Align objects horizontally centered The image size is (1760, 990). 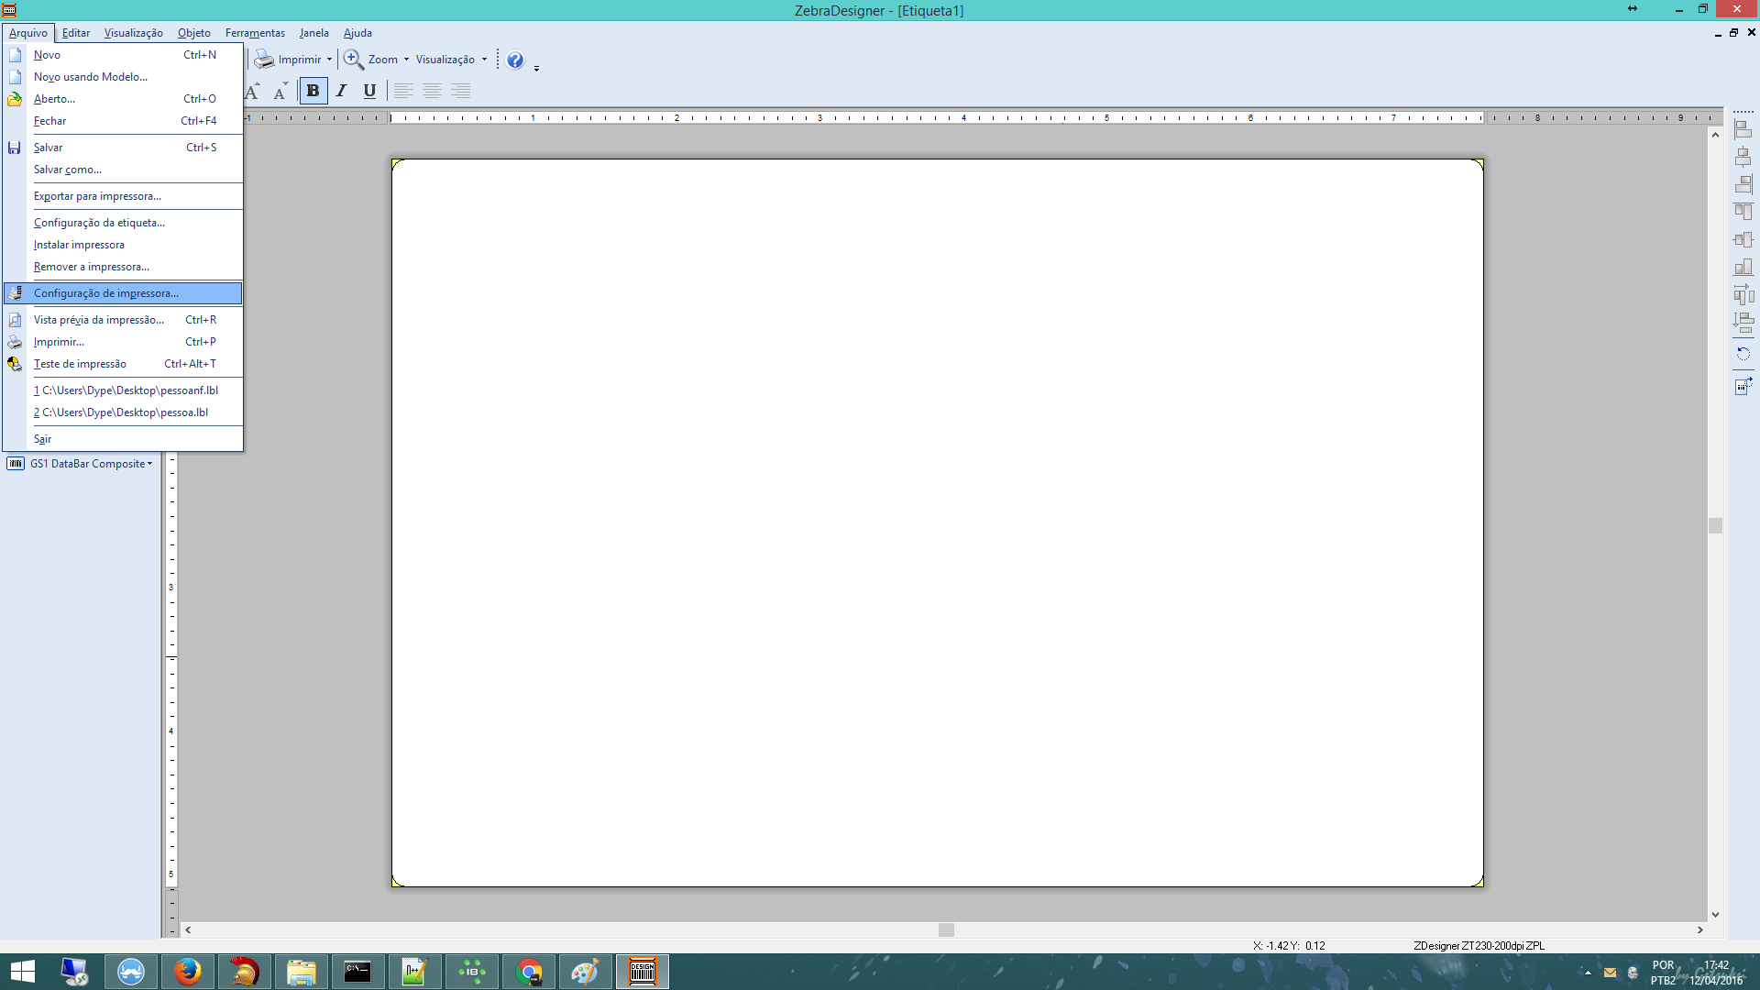1743,157
